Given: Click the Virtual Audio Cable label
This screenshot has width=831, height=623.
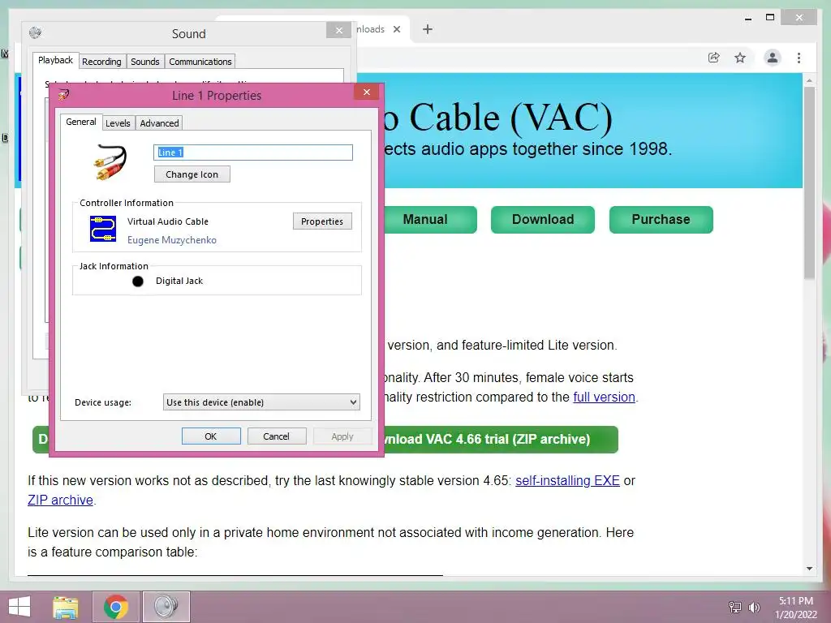Looking at the screenshot, I should [168, 221].
